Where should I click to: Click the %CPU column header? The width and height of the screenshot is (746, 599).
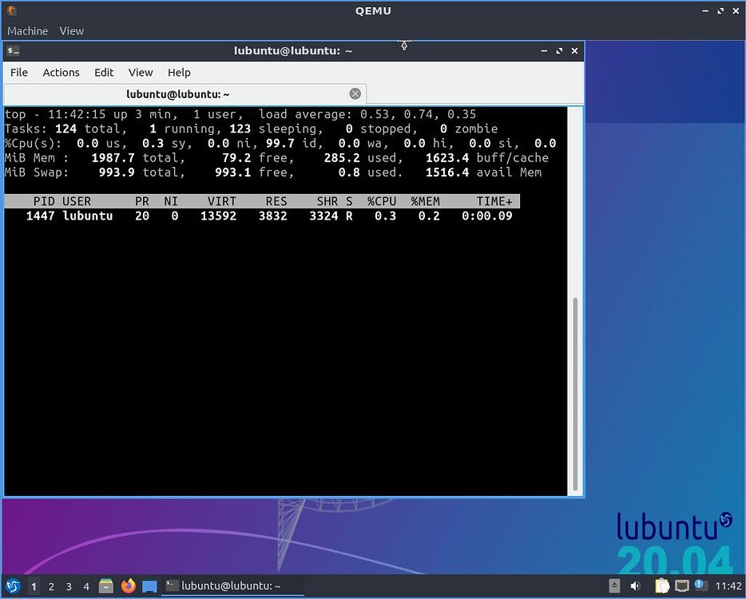pyautogui.click(x=382, y=201)
